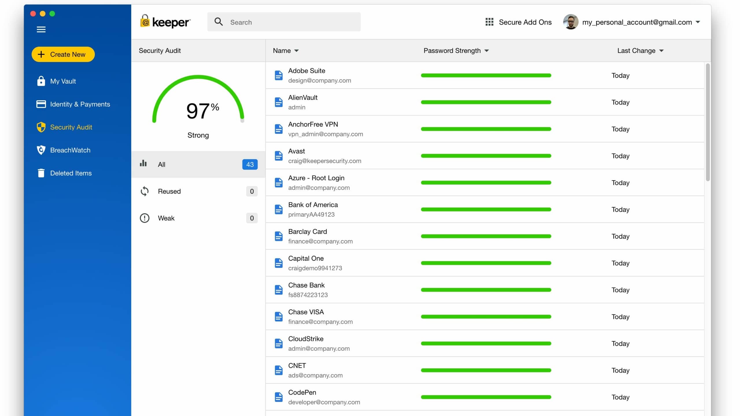
Task: Click the ads@company.com text
Action: 315,375
